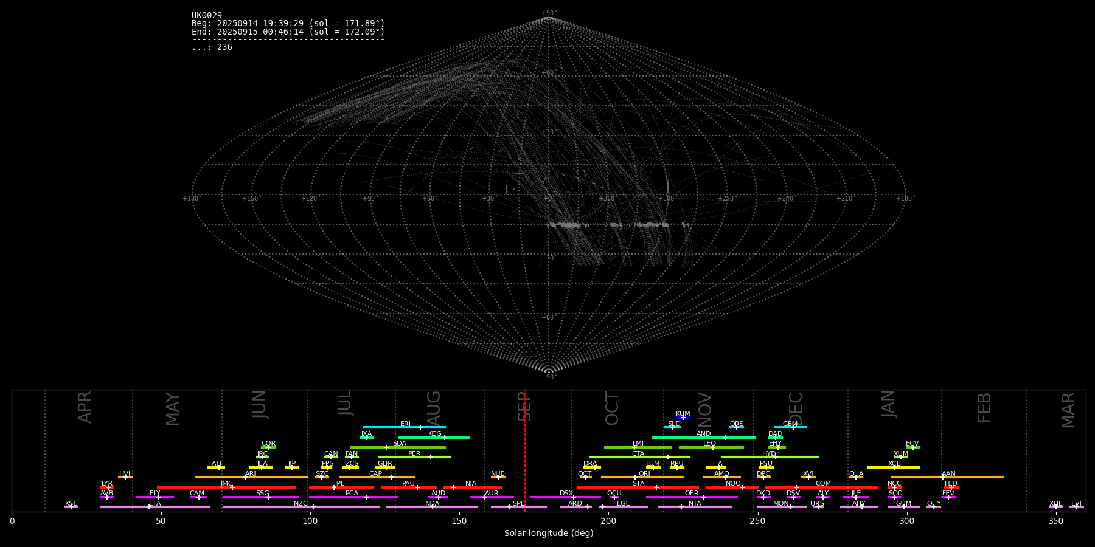Click the CTA shower label
This screenshot has height=547, width=1095.
(x=638, y=454)
